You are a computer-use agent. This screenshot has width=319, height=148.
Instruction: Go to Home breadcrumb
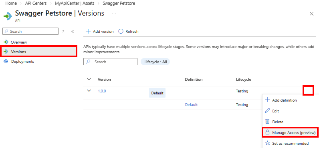click(x=11, y=4)
